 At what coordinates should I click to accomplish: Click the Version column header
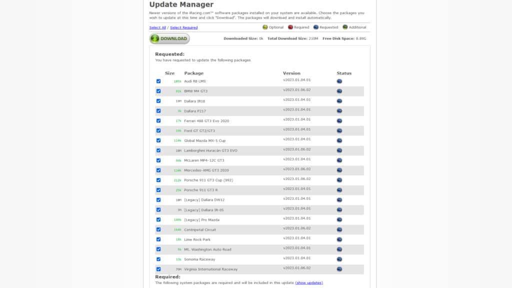click(x=291, y=73)
